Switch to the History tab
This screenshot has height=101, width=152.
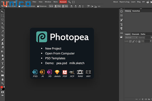pyautogui.click(x=128, y=11)
